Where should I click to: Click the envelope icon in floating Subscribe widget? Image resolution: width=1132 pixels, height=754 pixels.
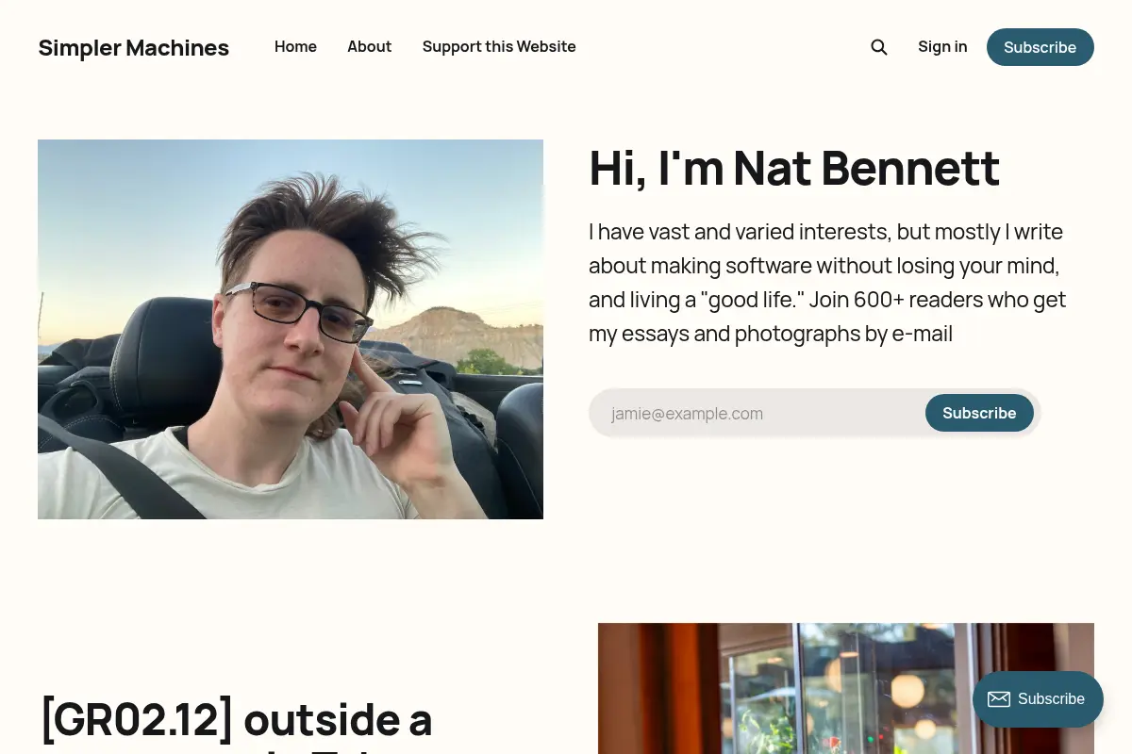999,699
